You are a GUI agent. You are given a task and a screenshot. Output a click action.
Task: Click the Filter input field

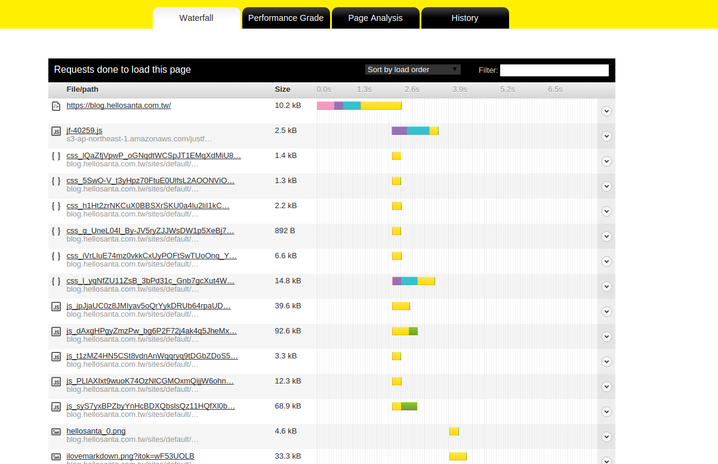click(x=554, y=70)
